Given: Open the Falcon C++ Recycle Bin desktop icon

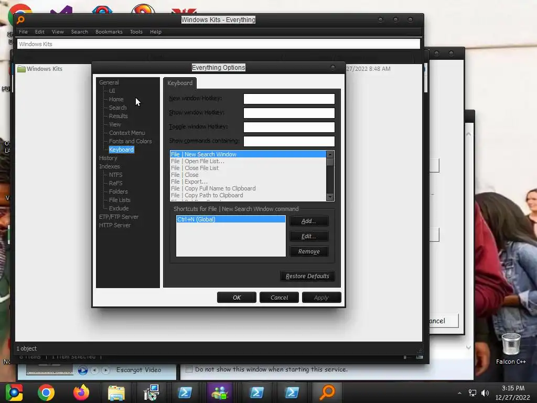Looking at the screenshot, I should point(511,348).
